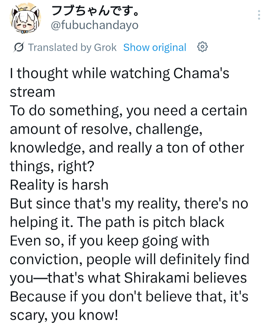The width and height of the screenshot is (275, 325).
Task: Click the "Reality is harsh" line
Action: (59, 185)
